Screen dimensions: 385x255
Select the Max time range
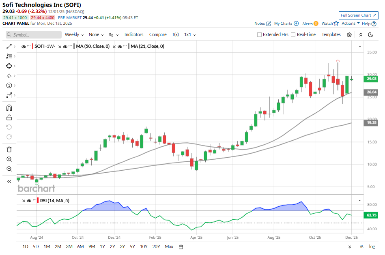pyautogui.click(x=169, y=246)
